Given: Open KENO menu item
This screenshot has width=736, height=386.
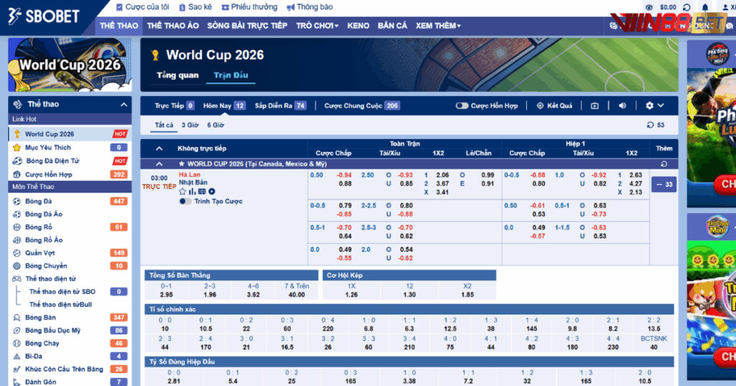Looking at the screenshot, I should [x=358, y=26].
